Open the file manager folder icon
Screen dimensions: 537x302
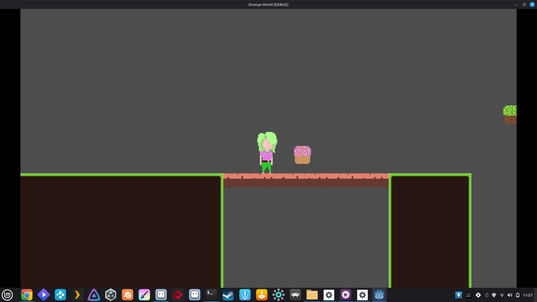point(312,295)
